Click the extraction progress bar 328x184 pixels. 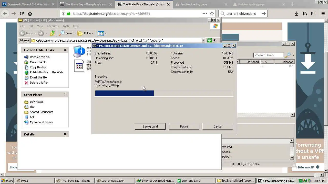[164, 93]
